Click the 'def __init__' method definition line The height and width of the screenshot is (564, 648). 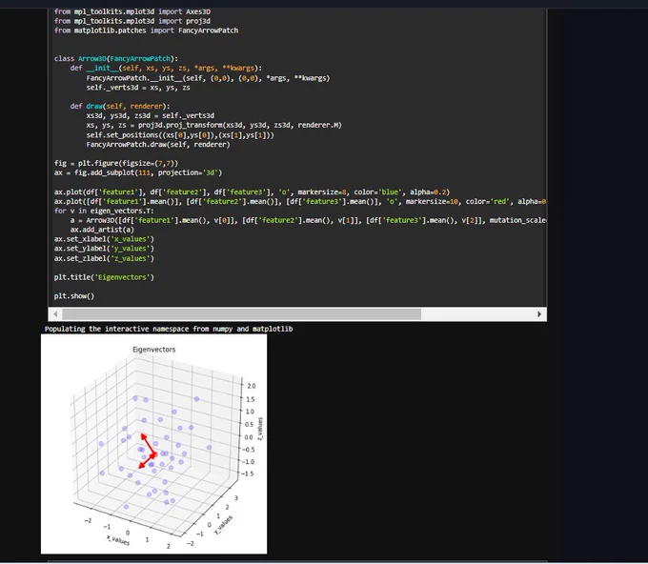166,69
